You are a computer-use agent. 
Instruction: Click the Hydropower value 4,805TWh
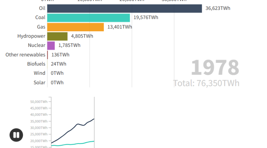[x=82, y=36]
